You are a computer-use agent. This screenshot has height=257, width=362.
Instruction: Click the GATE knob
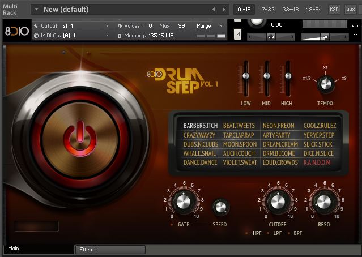pos(184,202)
